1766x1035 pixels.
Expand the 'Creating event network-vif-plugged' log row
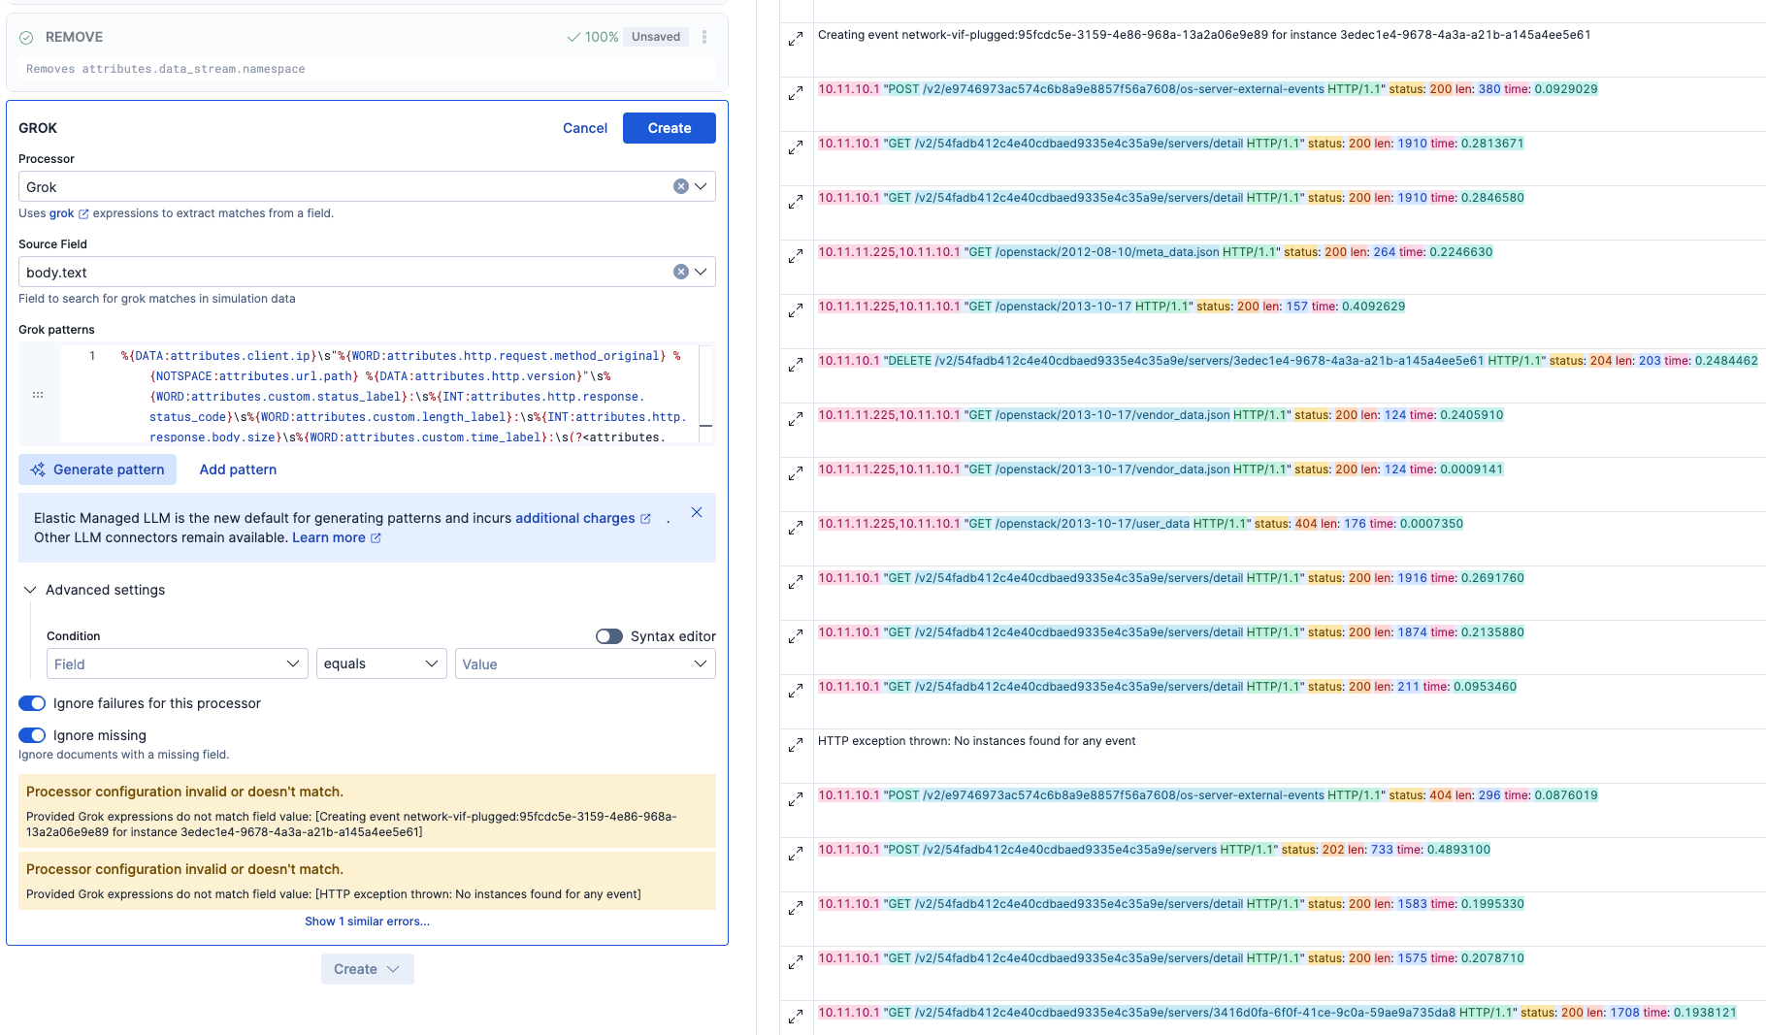(x=796, y=39)
